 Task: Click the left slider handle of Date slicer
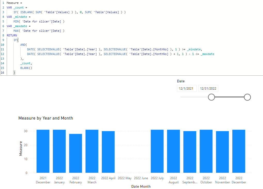(x=211, y=97)
